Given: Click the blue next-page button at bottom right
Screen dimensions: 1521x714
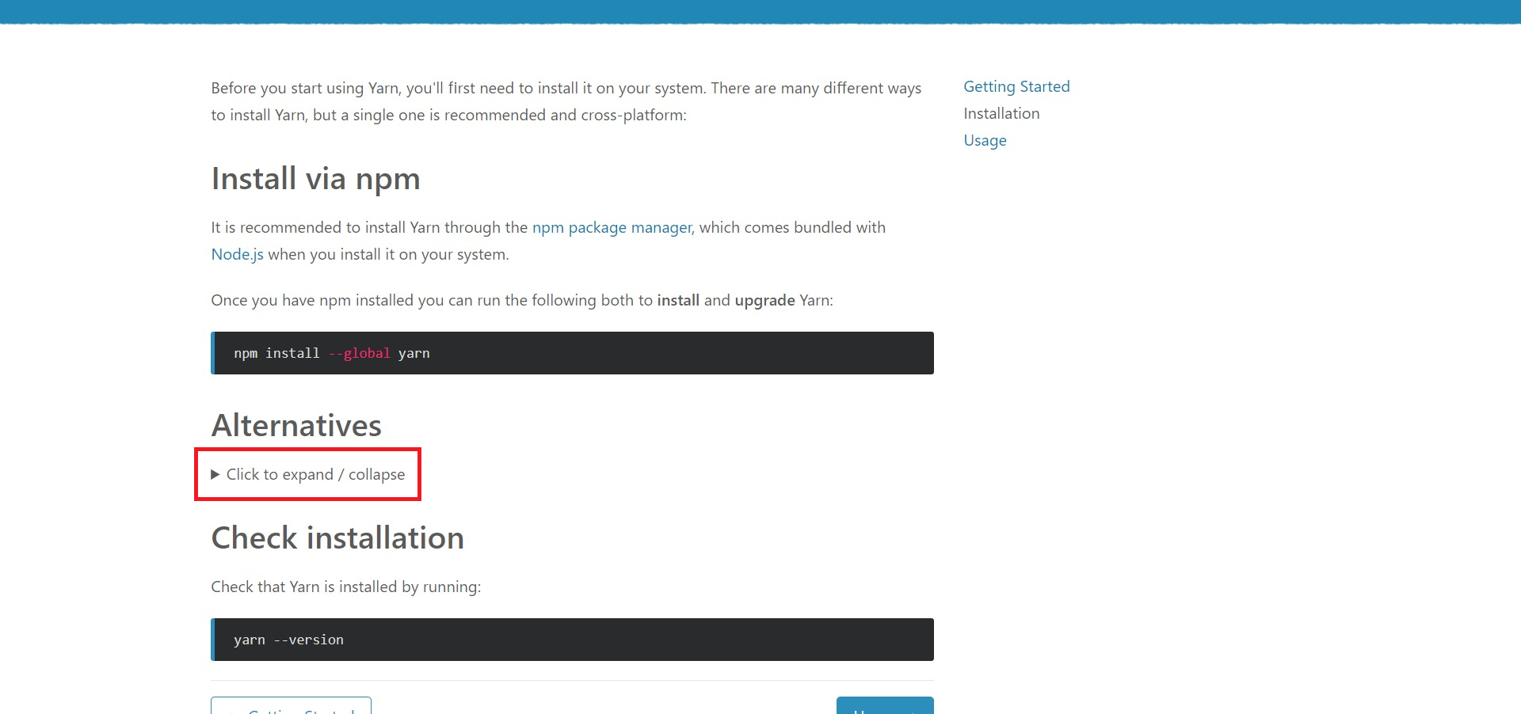Looking at the screenshot, I should [885, 705].
